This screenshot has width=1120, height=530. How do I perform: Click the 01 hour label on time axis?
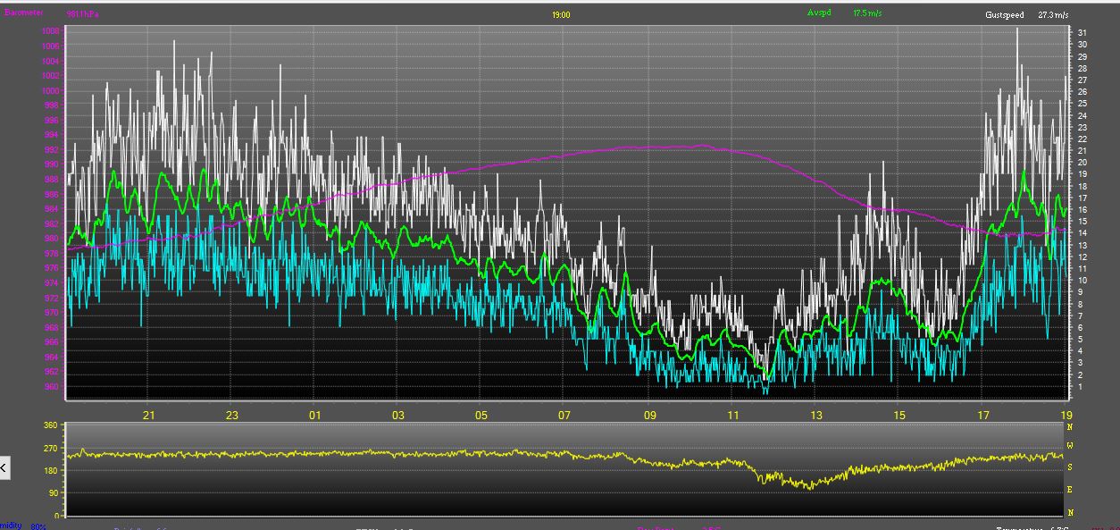point(315,415)
